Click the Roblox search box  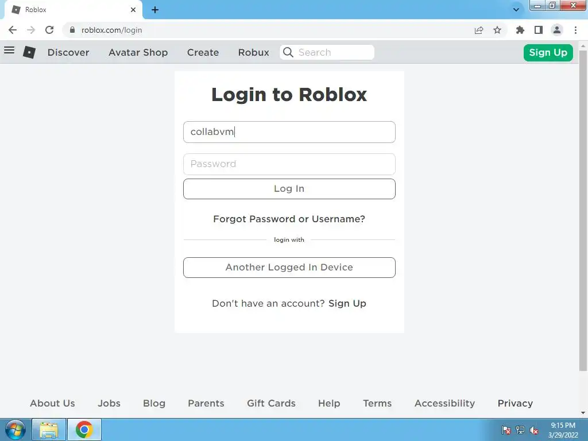pos(327,52)
